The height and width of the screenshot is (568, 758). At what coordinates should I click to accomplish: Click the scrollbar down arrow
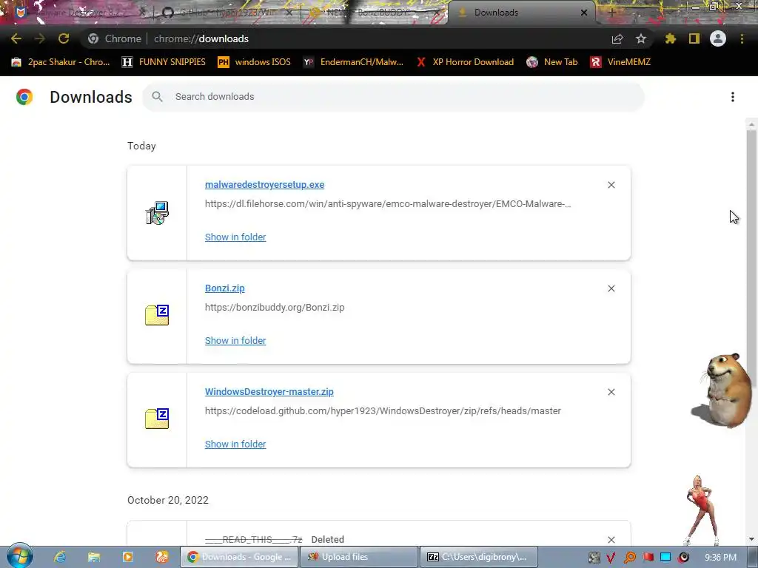(x=751, y=539)
